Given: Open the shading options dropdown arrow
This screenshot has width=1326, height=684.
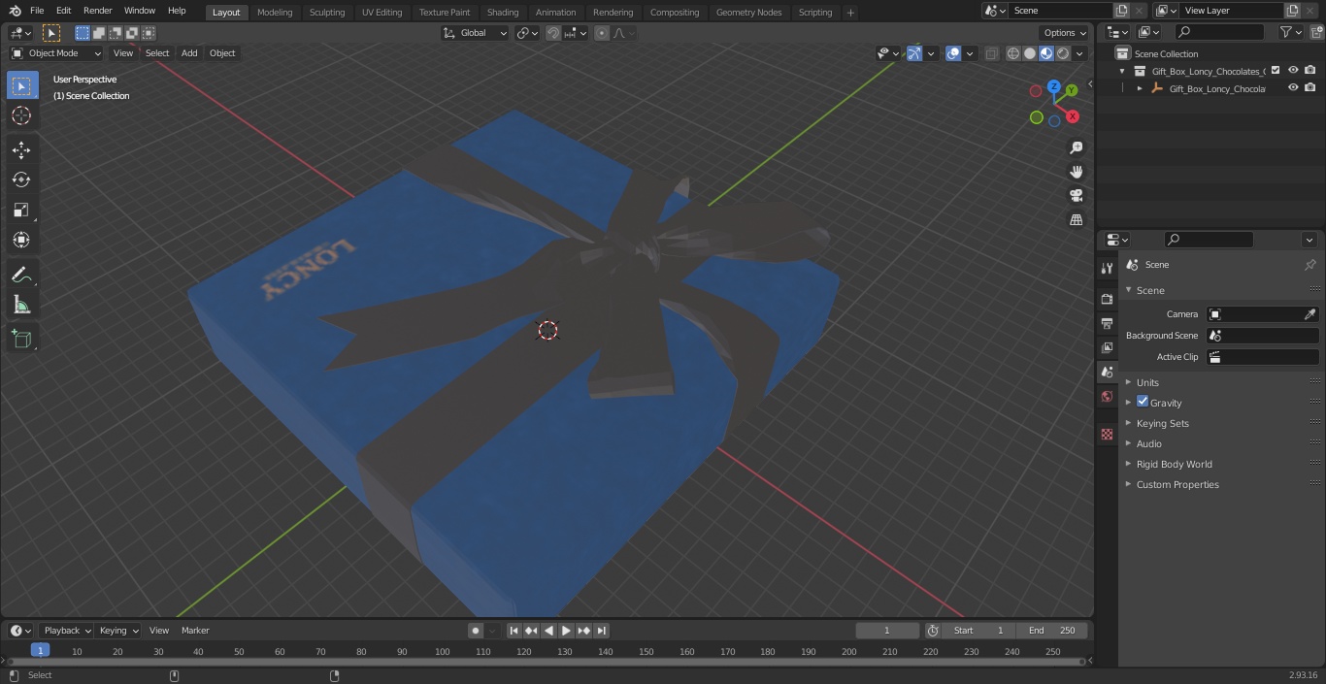Looking at the screenshot, I should (x=1080, y=53).
